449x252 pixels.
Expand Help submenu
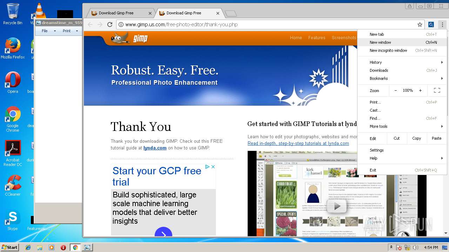point(402,158)
